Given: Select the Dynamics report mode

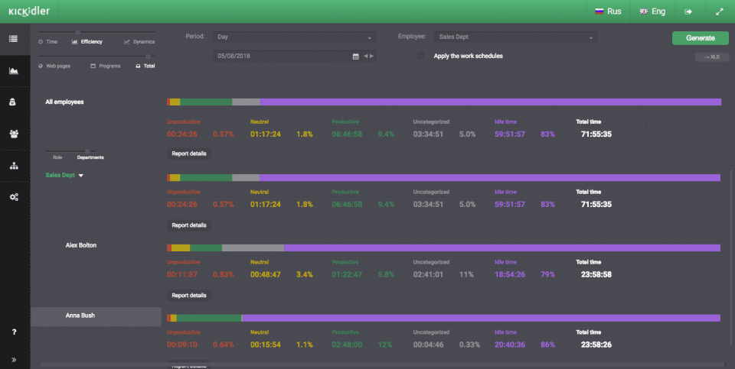Looking at the screenshot, I should pos(139,41).
